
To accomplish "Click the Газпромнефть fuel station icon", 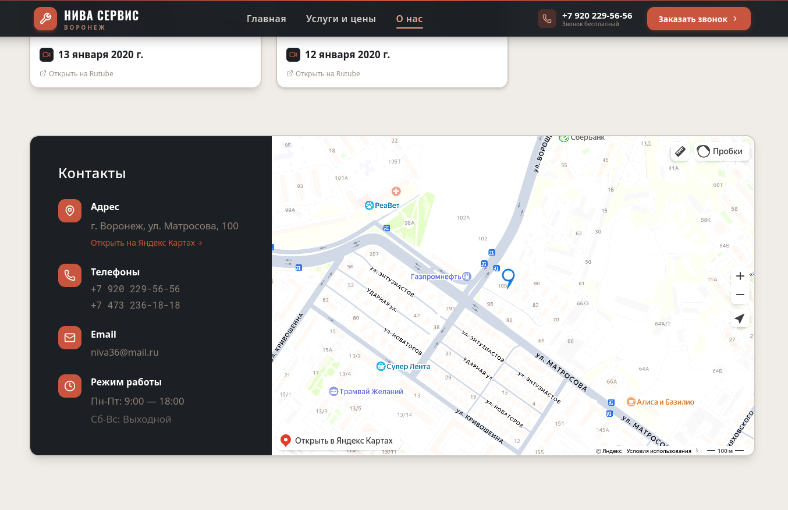I will click(466, 277).
